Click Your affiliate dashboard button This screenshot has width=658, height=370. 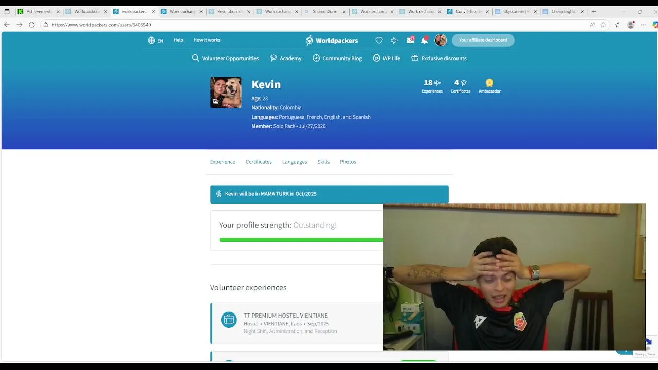tap(483, 40)
